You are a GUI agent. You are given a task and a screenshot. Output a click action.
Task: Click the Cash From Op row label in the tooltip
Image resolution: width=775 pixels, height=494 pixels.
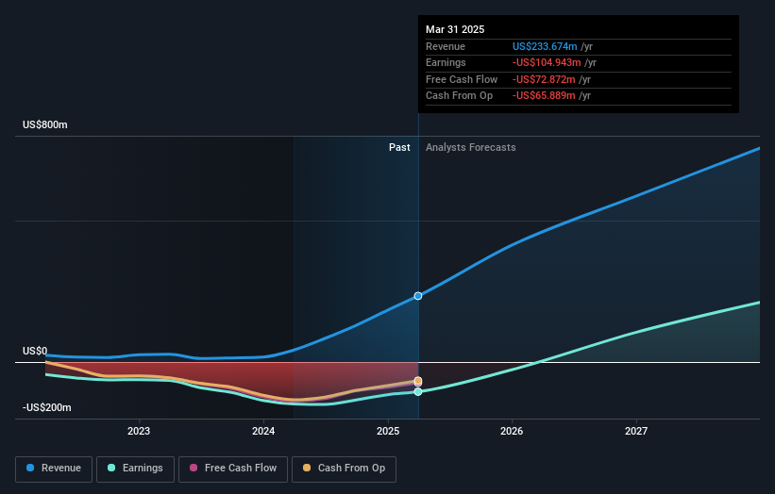click(x=459, y=96)
